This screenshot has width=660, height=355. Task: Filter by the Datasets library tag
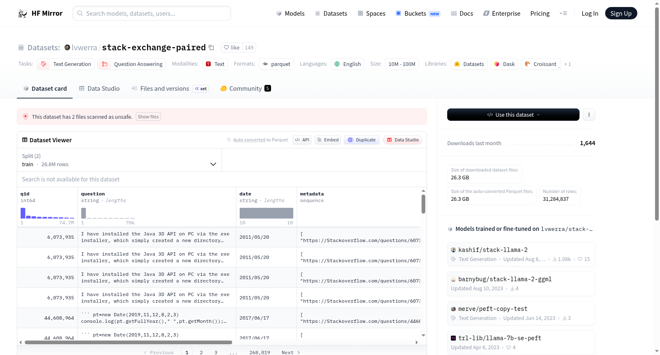coord(469,64)
